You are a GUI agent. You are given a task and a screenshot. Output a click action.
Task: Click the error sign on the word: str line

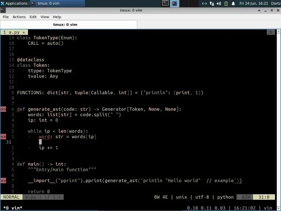click(3, 137)
